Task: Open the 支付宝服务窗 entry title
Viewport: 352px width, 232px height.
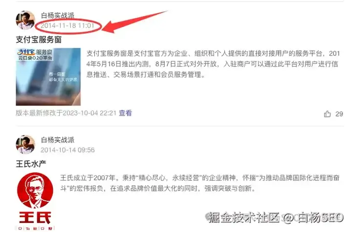Action: (x=39, y=39)
